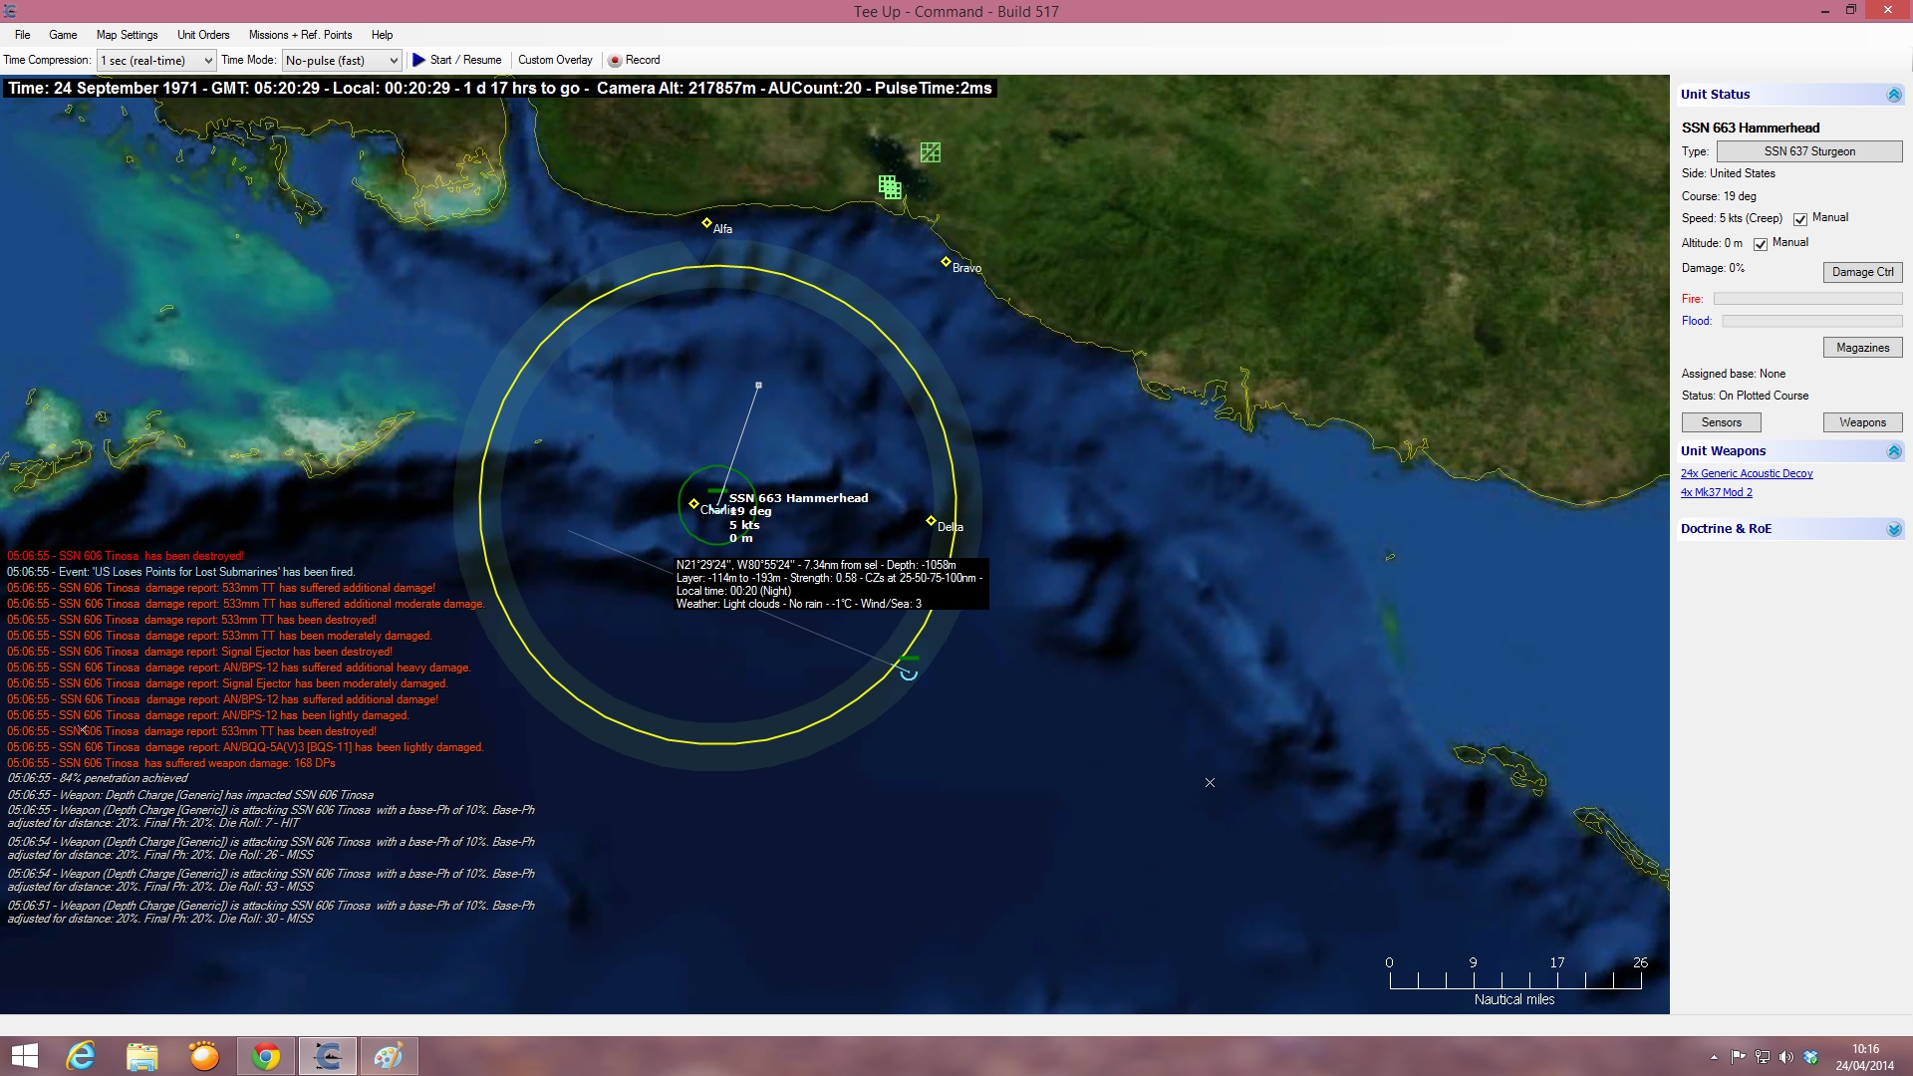Select the green grid unit near coast

pos(890,186)
